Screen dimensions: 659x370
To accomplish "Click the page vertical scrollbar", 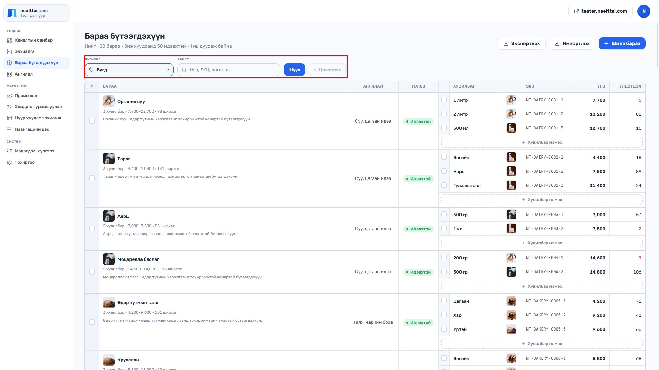I will (657, 45).
